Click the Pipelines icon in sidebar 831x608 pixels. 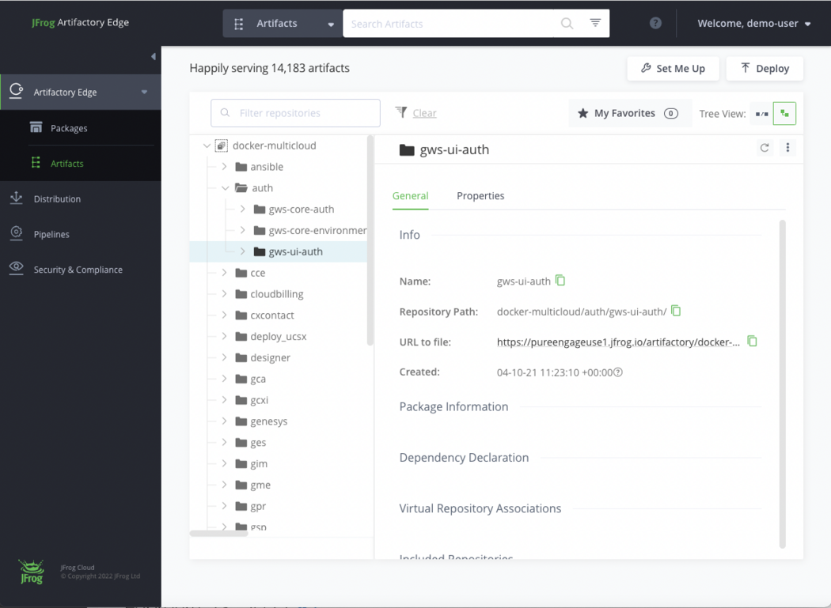17,233
